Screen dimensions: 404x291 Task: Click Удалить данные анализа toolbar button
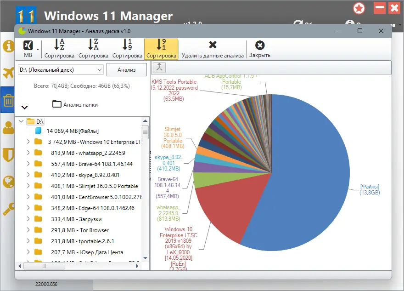pos(213,49)
